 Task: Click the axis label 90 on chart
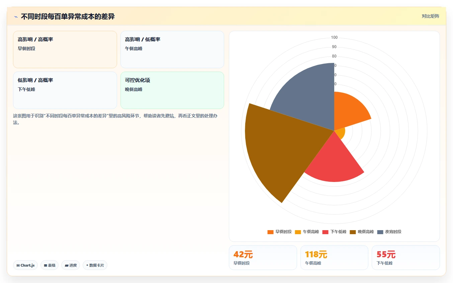(x=334, y=47)
